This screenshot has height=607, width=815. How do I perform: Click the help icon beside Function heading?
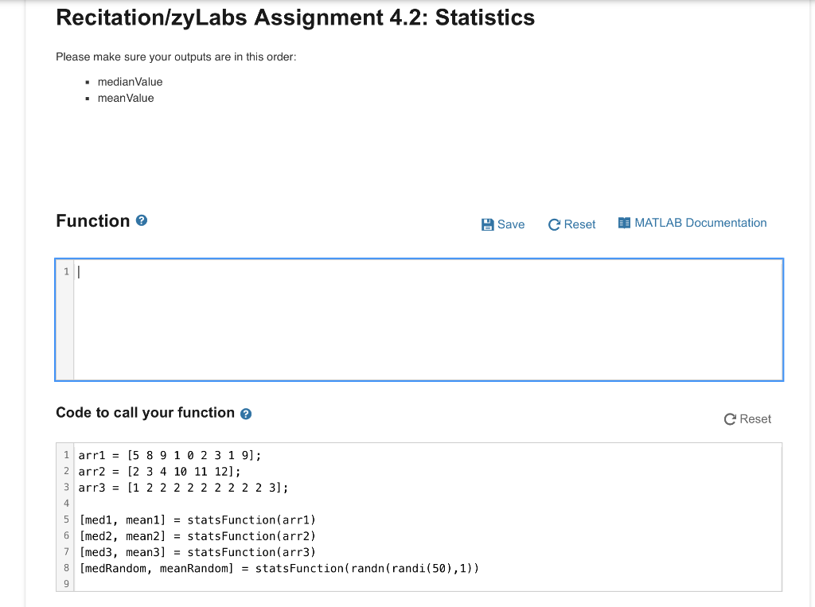pyautogui.click(x=142, y=221)
